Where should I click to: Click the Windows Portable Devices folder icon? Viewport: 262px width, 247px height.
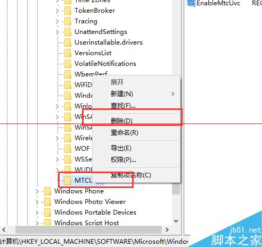(47, 212)
